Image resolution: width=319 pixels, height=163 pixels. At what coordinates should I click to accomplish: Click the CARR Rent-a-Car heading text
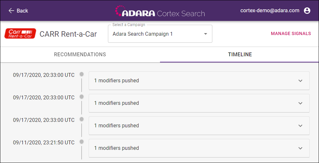[68, 34]
